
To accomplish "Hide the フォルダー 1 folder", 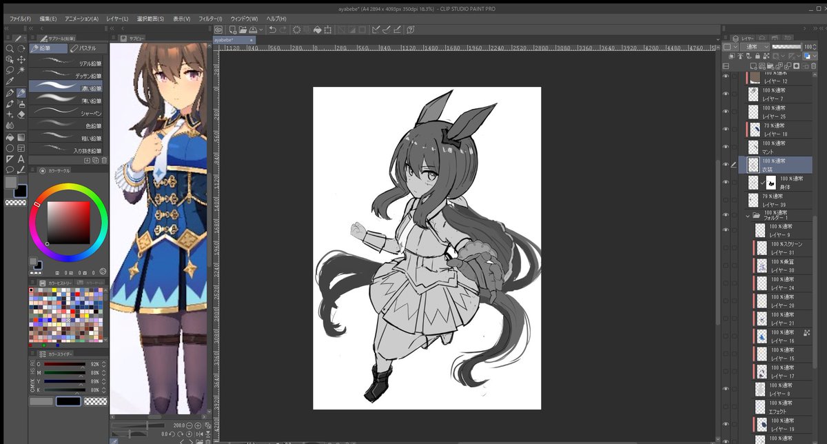I will (x=725, y=216).
